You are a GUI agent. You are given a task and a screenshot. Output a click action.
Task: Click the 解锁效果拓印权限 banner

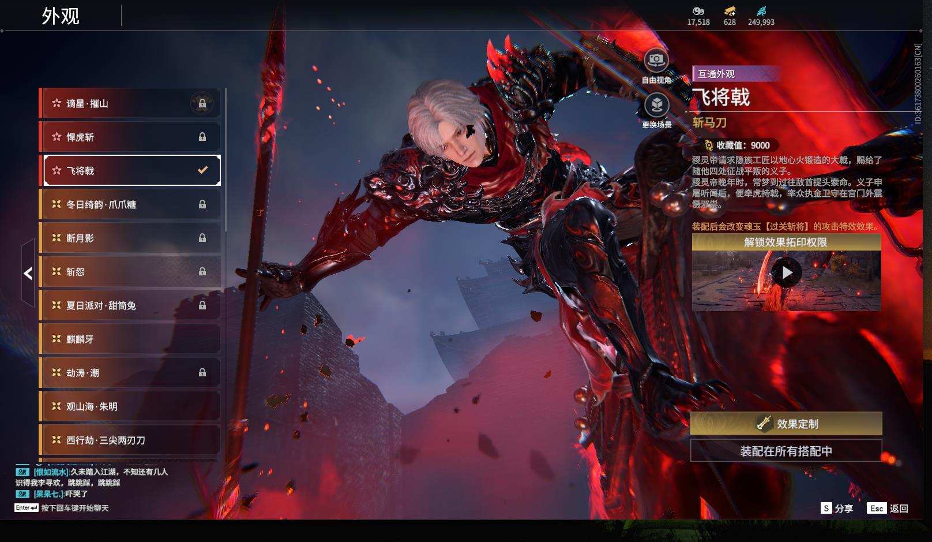(786, 242)
